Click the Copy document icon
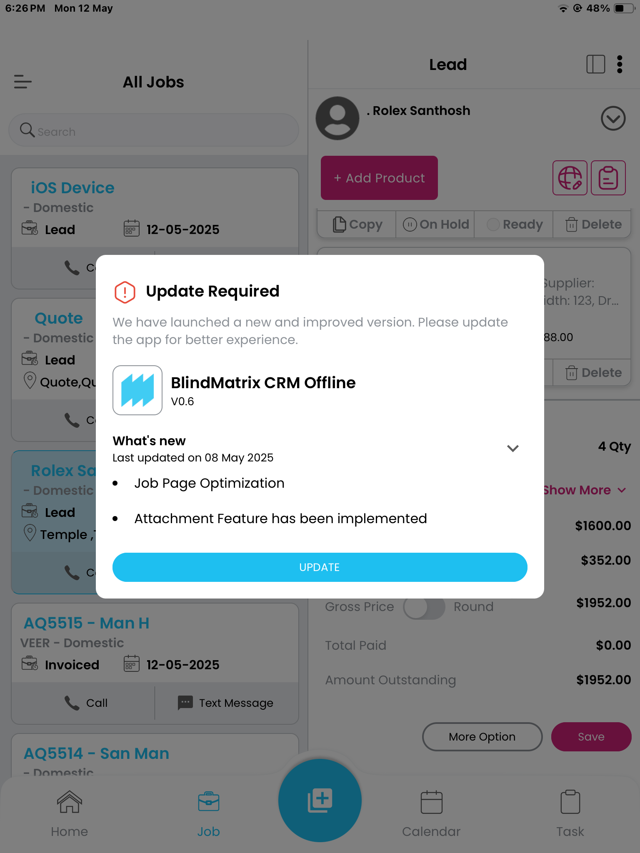 pyautogui.click(x=339, y=224)
